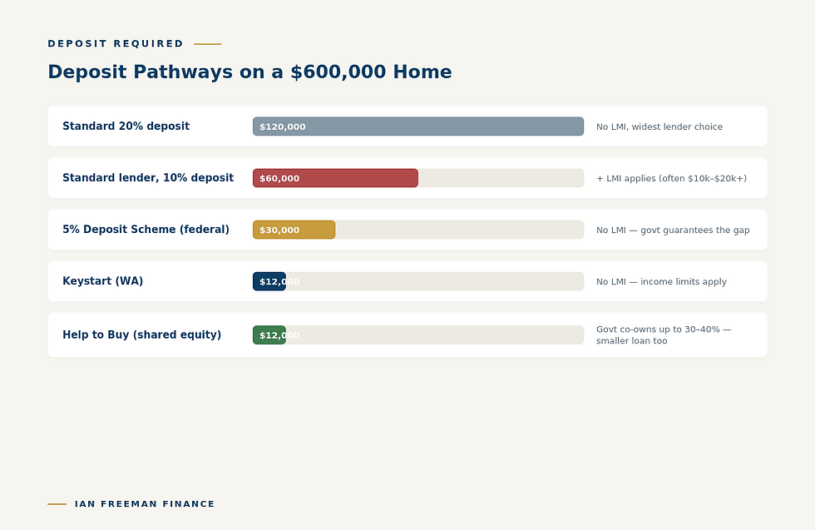815x530 pixels.
Task: Click the '+ LMI applies' note text
Action: (672, 178)
